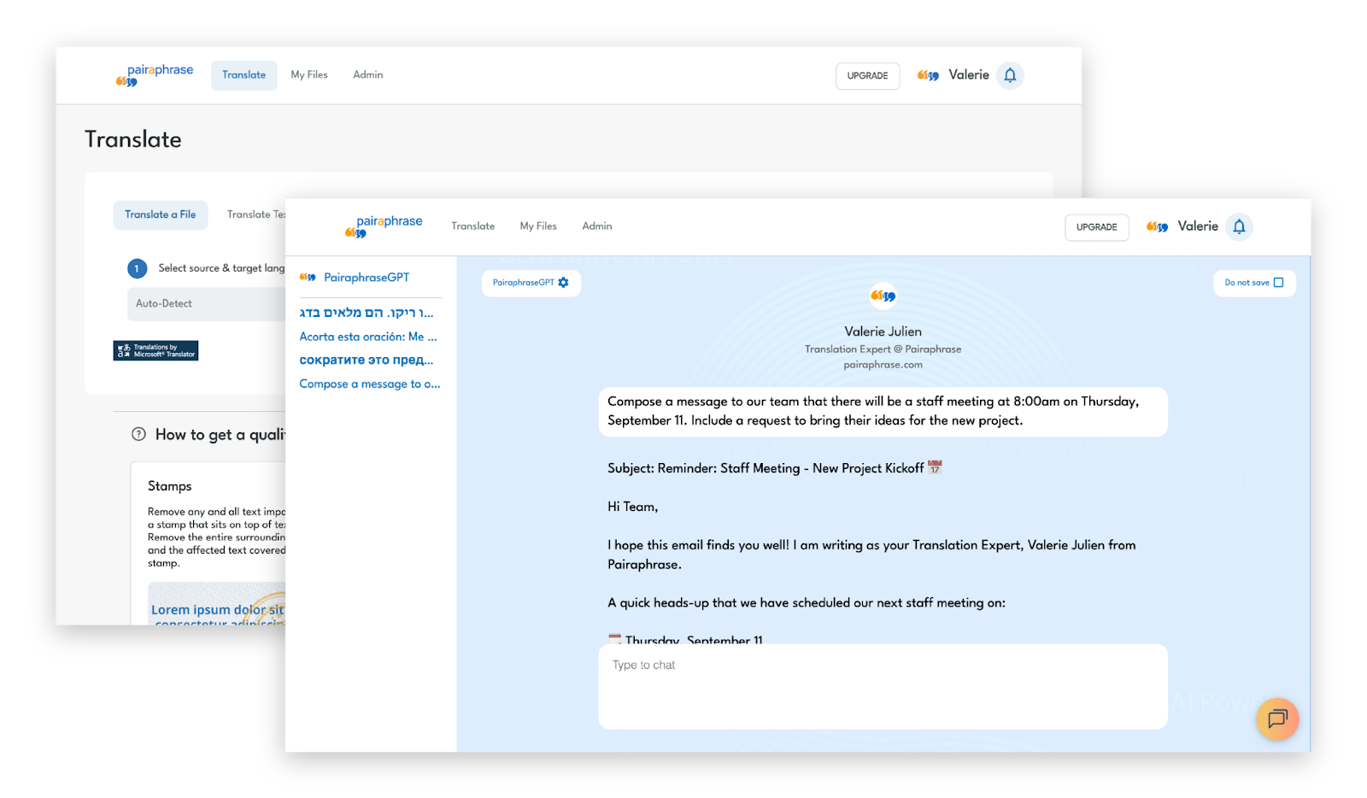Click the quote avatar icon beside Valerie
The width and height of the screenshot is (1367, 798).
(x=1157, y=226)
